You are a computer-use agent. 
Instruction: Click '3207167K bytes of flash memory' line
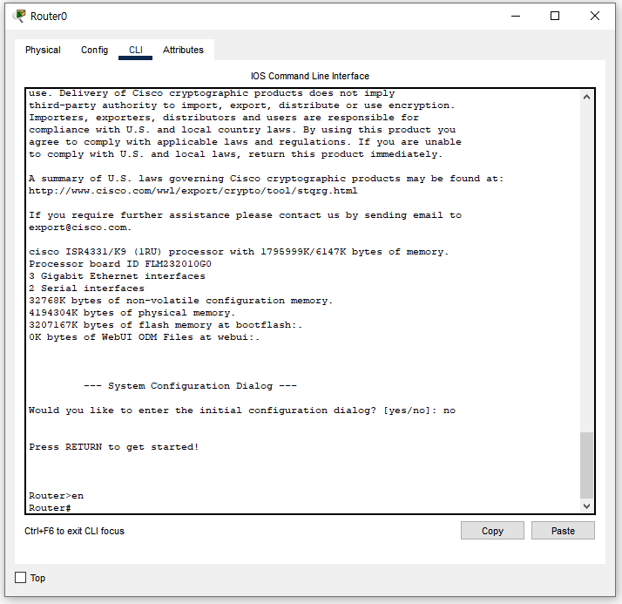click(166, 325)
